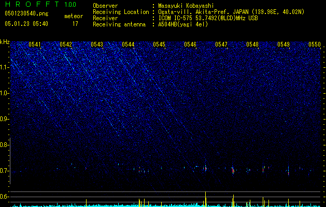The height and width of the screenshot is (207, 326).
Task: Click the 1.1 kHz axis label
Action: click(x=5, y=67)
